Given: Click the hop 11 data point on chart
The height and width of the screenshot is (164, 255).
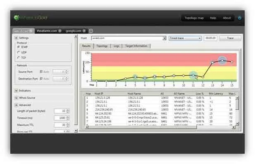Looking at the screenshot, I should pyautogui.click(x=193, y=75).
